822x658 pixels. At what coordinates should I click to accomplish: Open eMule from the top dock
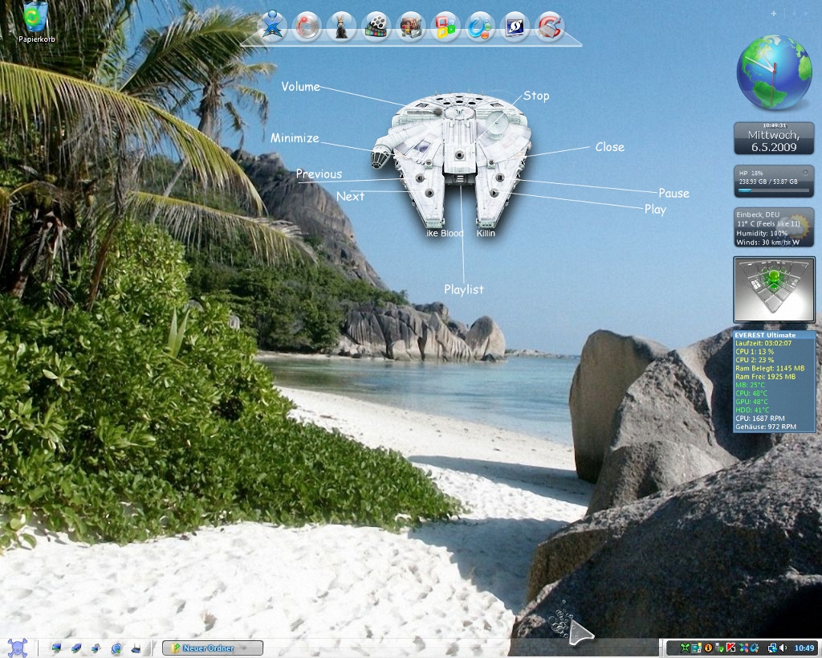pos(341,27)
